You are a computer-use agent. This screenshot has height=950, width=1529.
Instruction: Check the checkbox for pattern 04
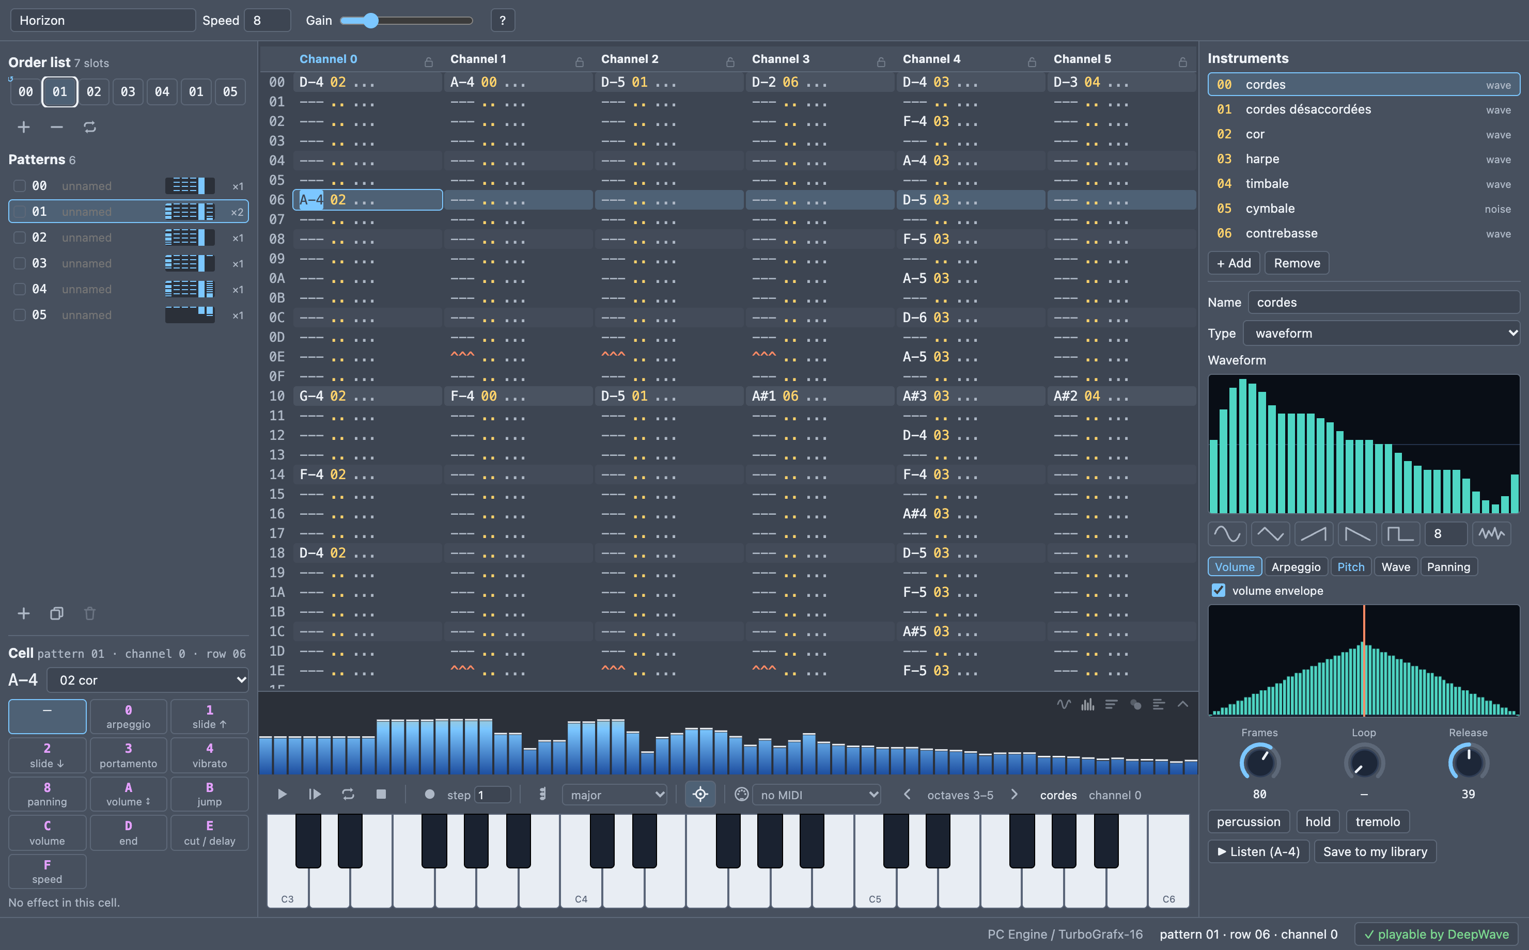pyautogui.click(x=20, y=289)
